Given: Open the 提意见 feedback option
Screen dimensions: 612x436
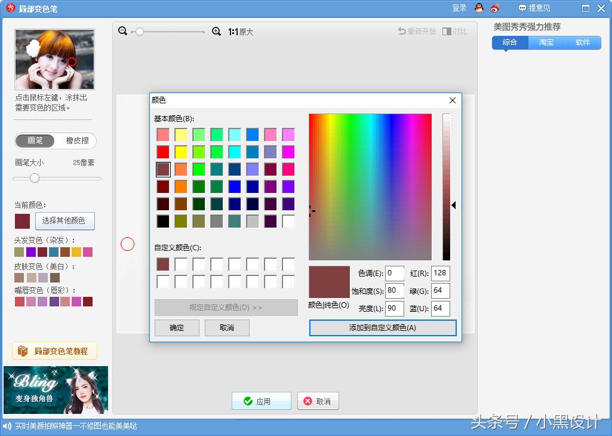Looking at the screenshot, I should pos(534,8).
